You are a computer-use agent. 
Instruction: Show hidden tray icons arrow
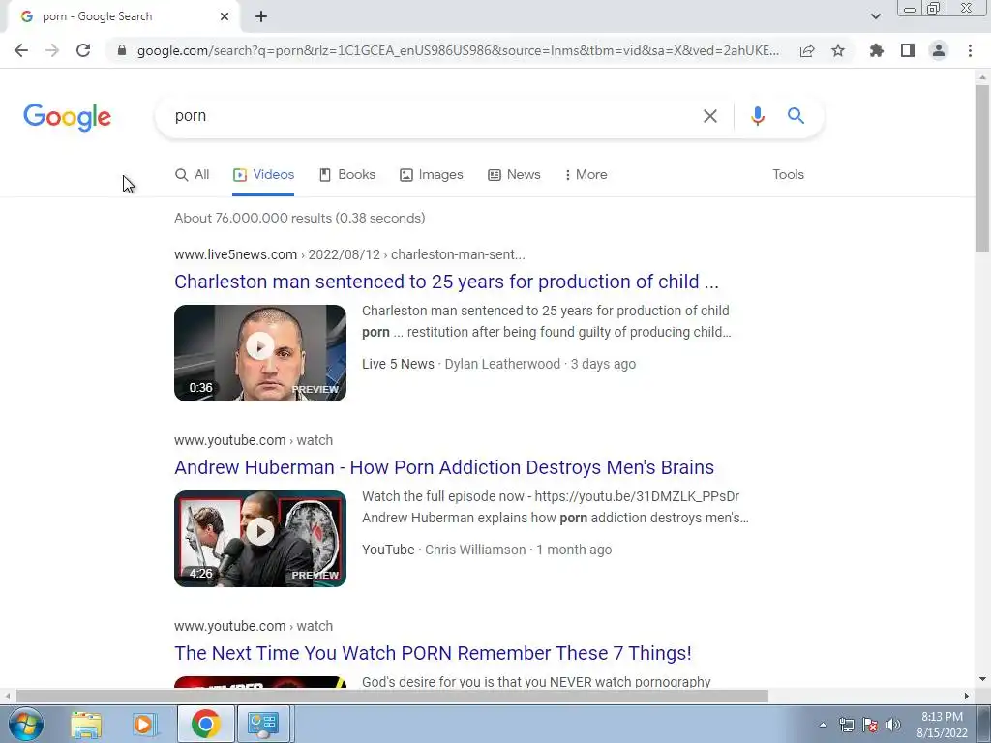823,725
